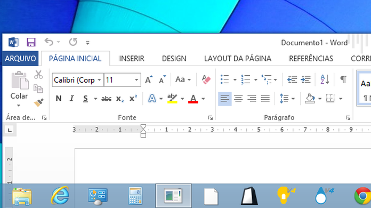This screenshot has height=208, width=371.
Task: Cut selection with the scissors icon
Action: click(x=38, y=75)
